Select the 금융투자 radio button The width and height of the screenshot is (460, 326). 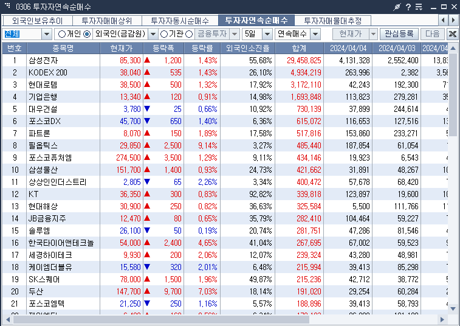point(189,34)
